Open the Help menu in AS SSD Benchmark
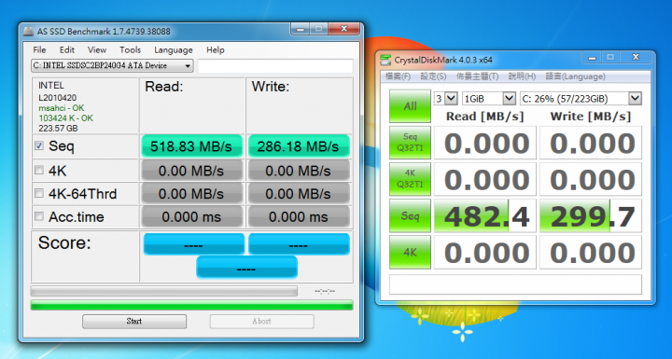672x359 pixels. [x=216, y=50]
